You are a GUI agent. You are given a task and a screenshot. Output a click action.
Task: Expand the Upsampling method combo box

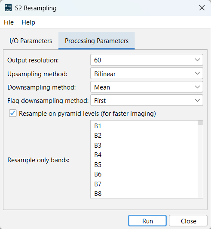147,74
